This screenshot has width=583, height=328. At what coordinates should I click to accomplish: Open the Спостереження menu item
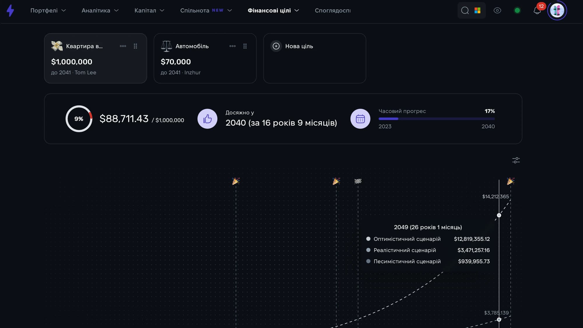333,10
